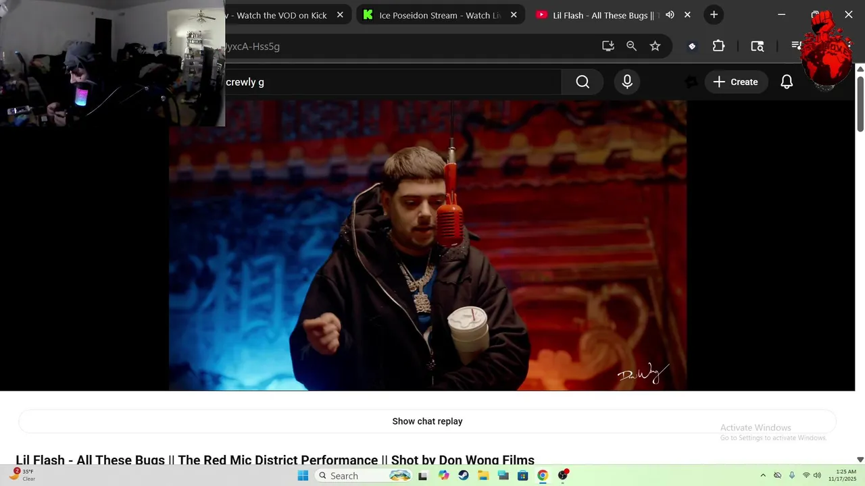865x486 pixels.
Task: Close the Watch the VOD on Kick tab
Action: [340, 15]
